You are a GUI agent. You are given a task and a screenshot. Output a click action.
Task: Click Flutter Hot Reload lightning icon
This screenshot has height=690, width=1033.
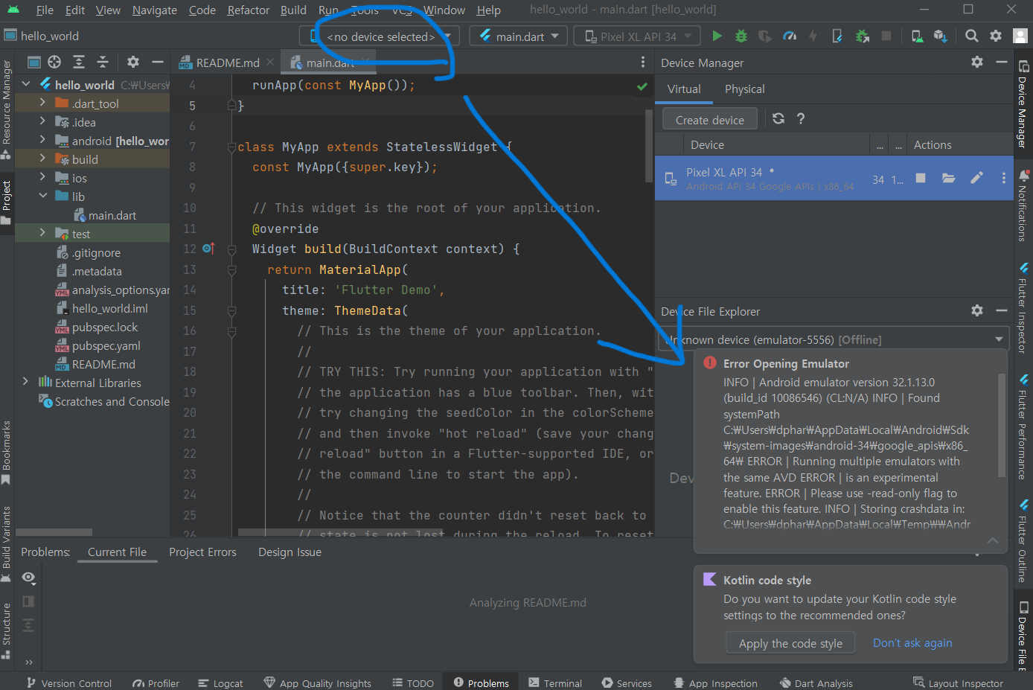click(x=813, y=36)
